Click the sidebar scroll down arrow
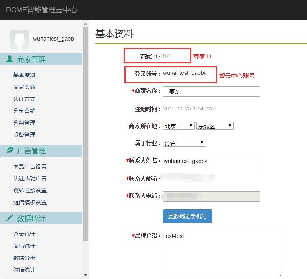Screen dimensions: 307x279 click(85, 275)
